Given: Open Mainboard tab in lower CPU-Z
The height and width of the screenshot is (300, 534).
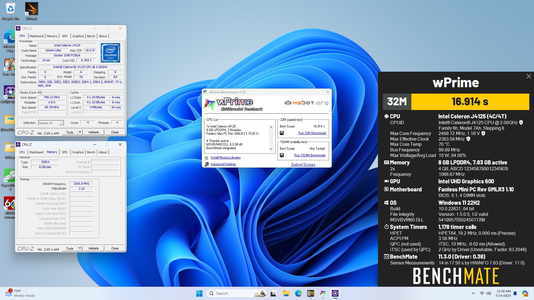Looking at the screenshot, I should click(x=36, y=152).
